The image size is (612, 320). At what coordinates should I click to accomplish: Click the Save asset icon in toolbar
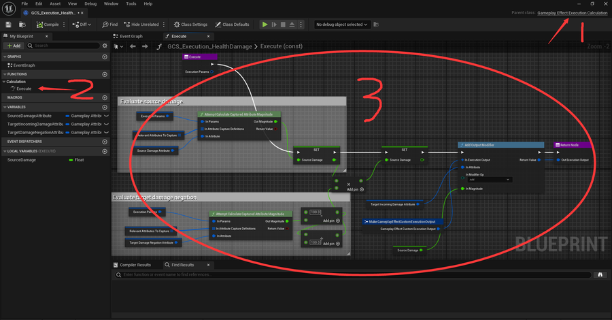[x=8, y=25]
